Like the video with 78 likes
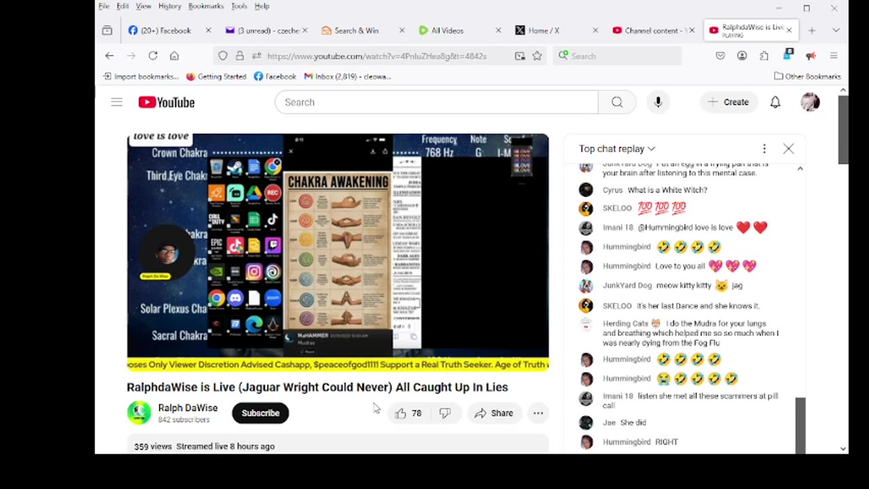 [x=409, y=413]
